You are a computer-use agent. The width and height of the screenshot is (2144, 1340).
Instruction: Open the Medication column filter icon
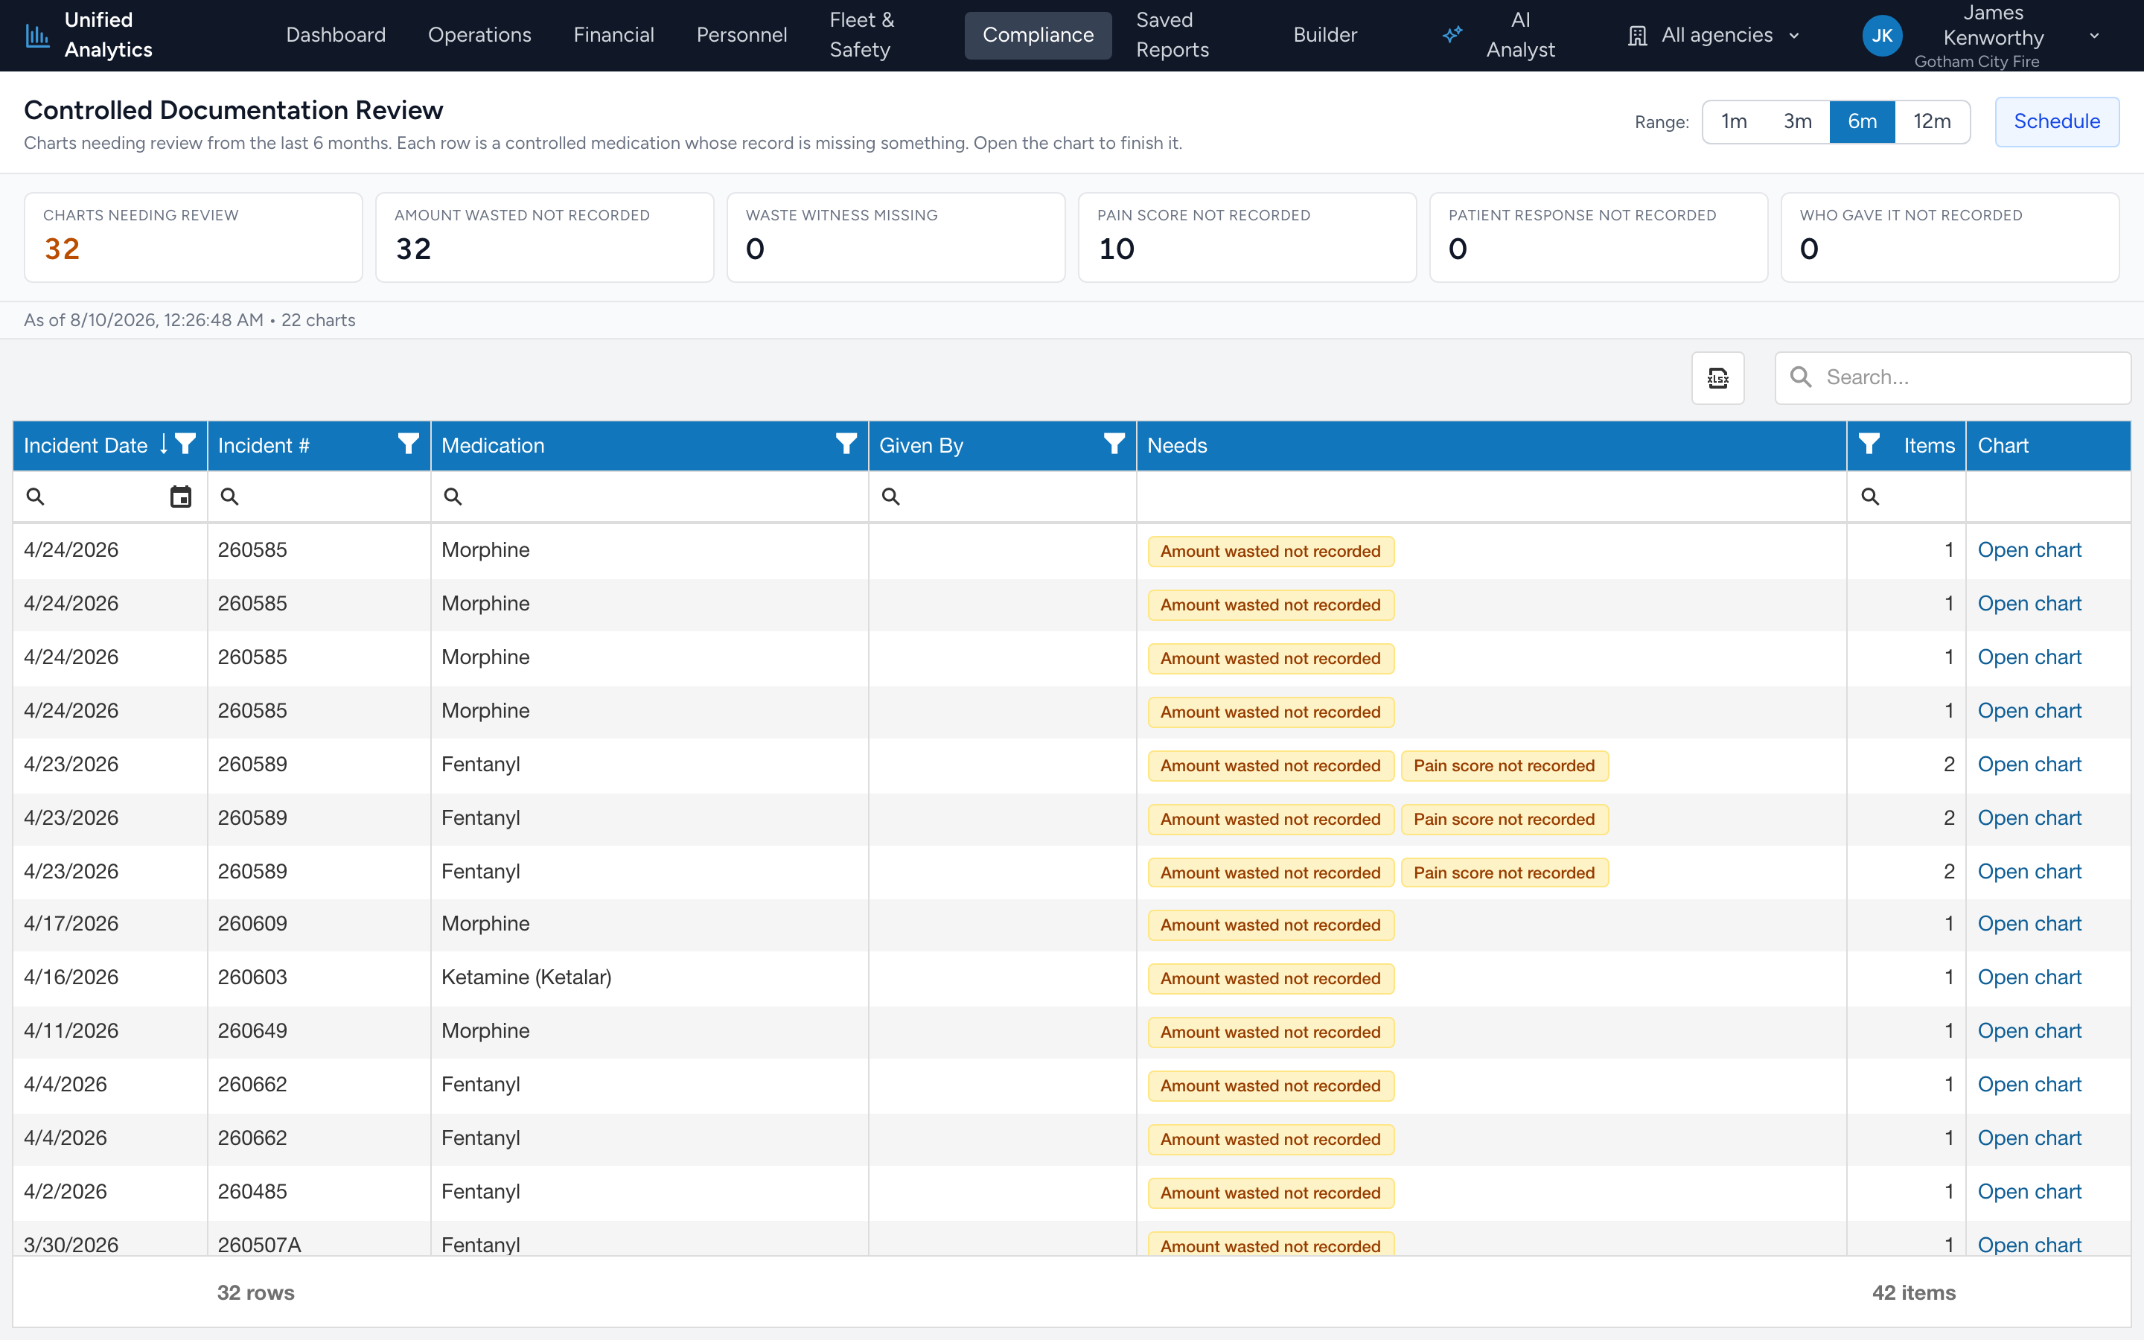pos(846,444)
